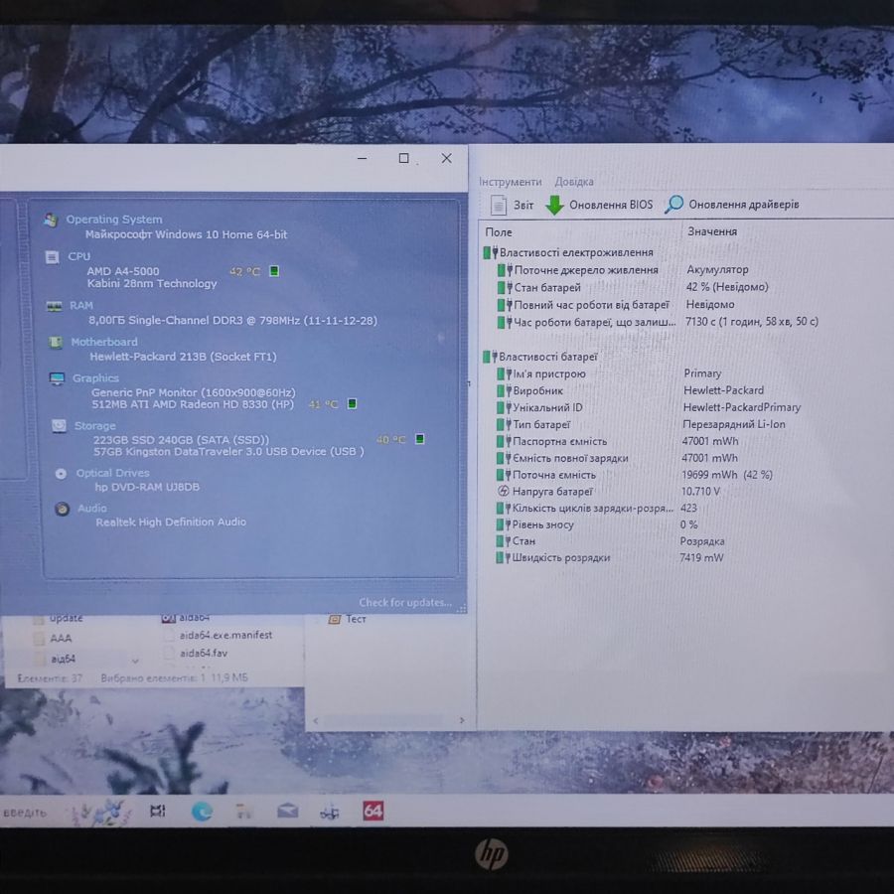Image resolution: width=894 pixels, height=894 pixels.
Task: Click the AMD A4-5000 CPU text
Action: [x=123, y=271]
